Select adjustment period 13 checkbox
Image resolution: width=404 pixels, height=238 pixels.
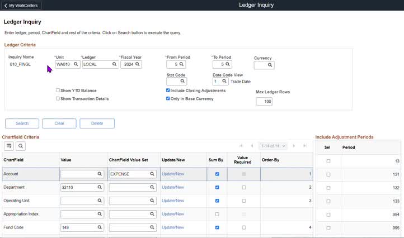[x=328, y=161]
